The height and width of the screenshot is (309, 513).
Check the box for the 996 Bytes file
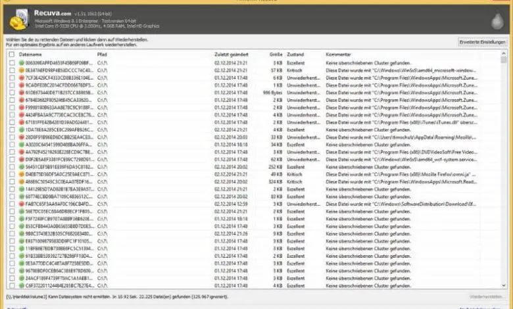click(12, 93)
